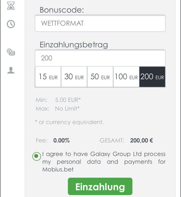Viewport: 181px width, 197px height.
Task: Click the GESAMT total of 200,00 €
Action: [x=141, y=140]
